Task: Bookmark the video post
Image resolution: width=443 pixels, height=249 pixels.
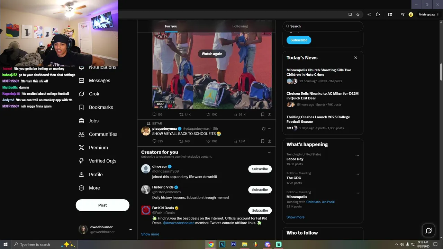Action: (263, 114)
